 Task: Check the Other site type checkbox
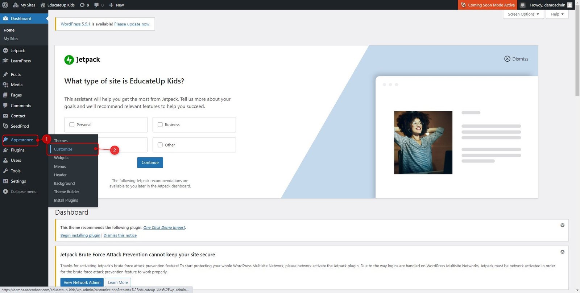(x=160, y=145)
